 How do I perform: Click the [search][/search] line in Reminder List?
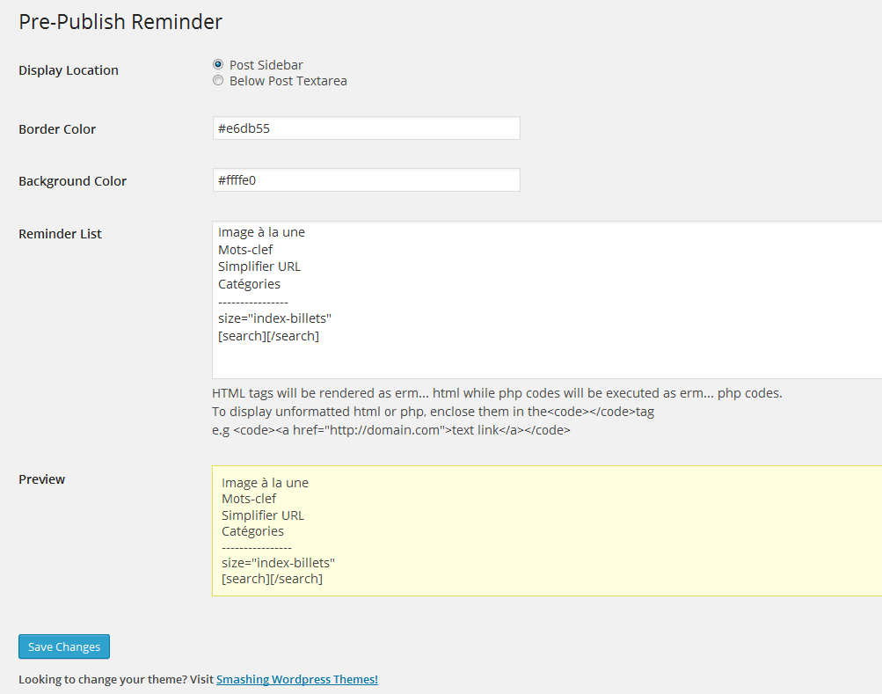point(269,336)
